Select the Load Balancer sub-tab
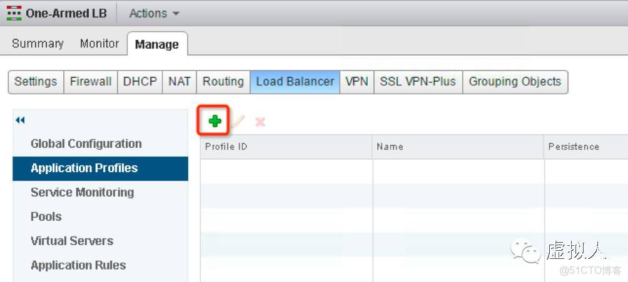This screenshot has height=282, width=628. point(295,82)
